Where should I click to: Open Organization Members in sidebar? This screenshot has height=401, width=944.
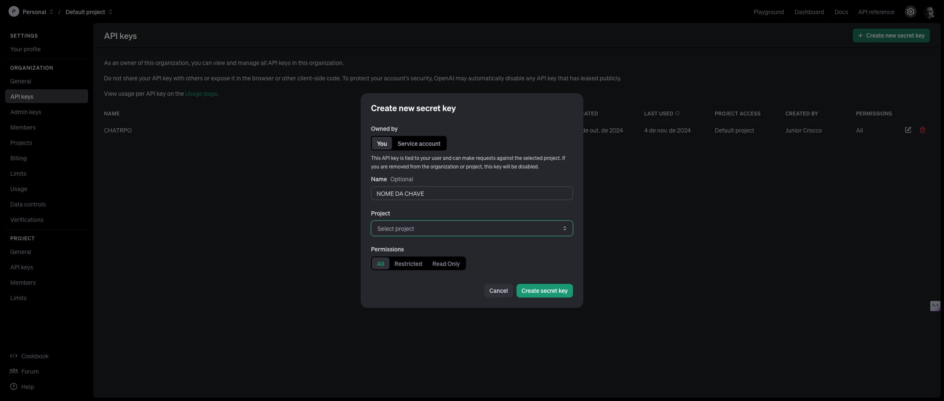pos(47,127)
